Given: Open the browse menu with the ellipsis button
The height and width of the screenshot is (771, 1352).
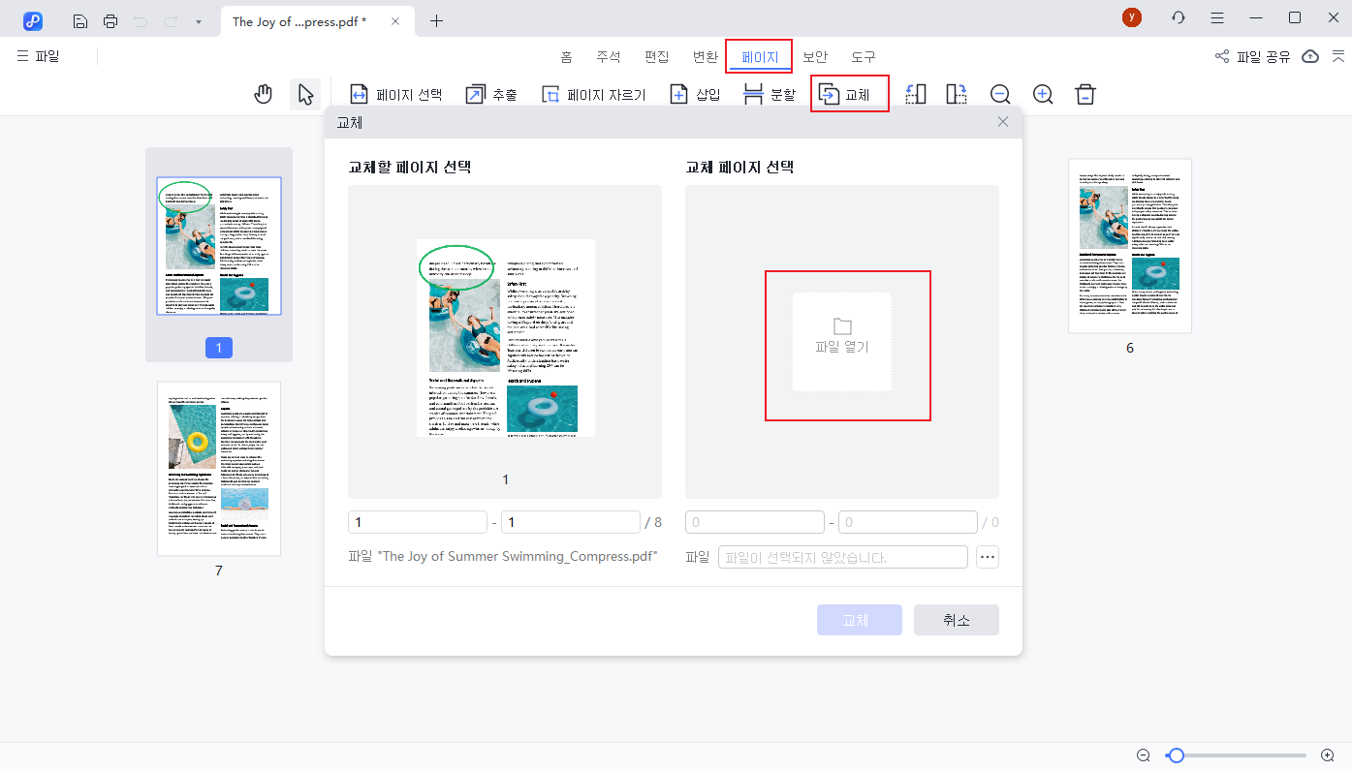Looking at the screenshot, I should point(988,556).
